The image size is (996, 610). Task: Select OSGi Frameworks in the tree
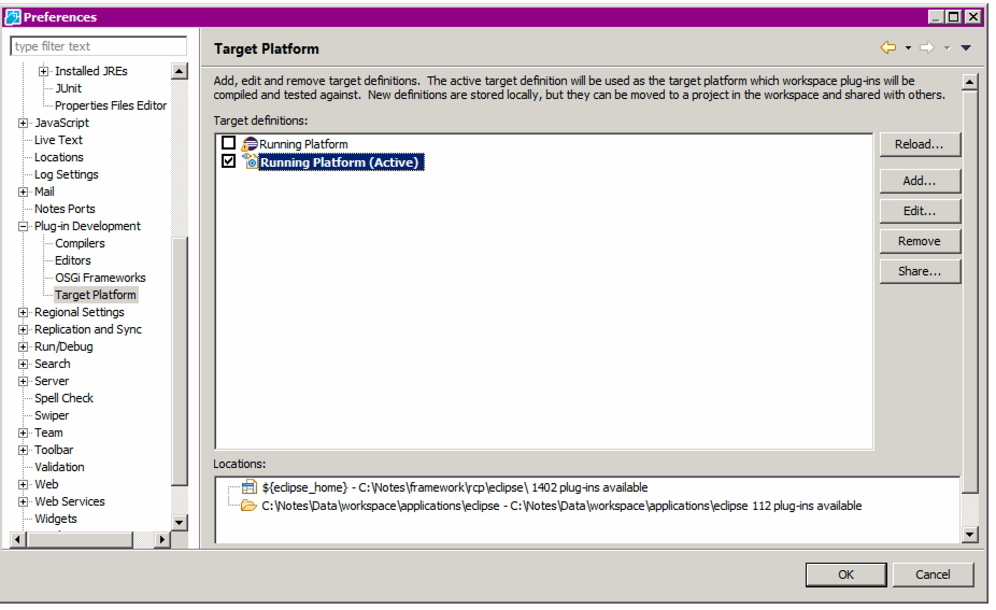(100, 278)
